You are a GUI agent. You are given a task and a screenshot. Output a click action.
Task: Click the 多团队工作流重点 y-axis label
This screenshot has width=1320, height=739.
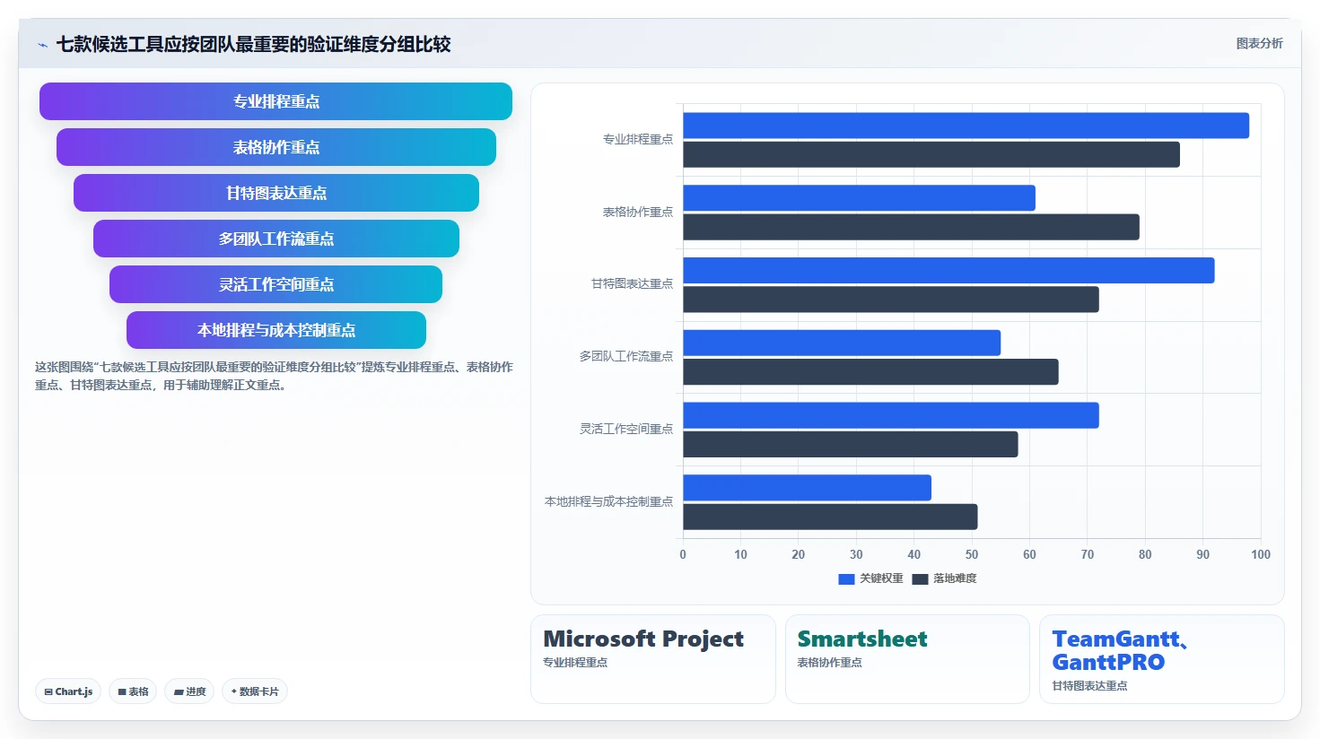(625, 357)
